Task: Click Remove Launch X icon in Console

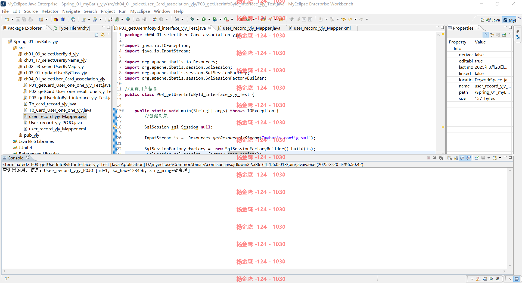Action: 435,158
